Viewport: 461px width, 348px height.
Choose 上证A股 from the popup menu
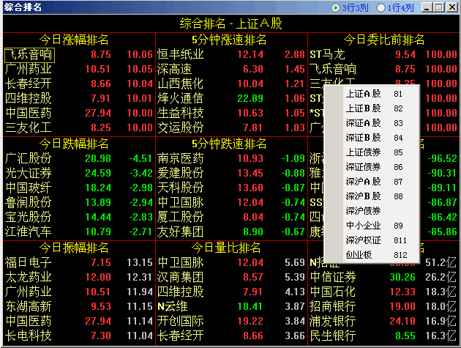(x=372, y=94)
